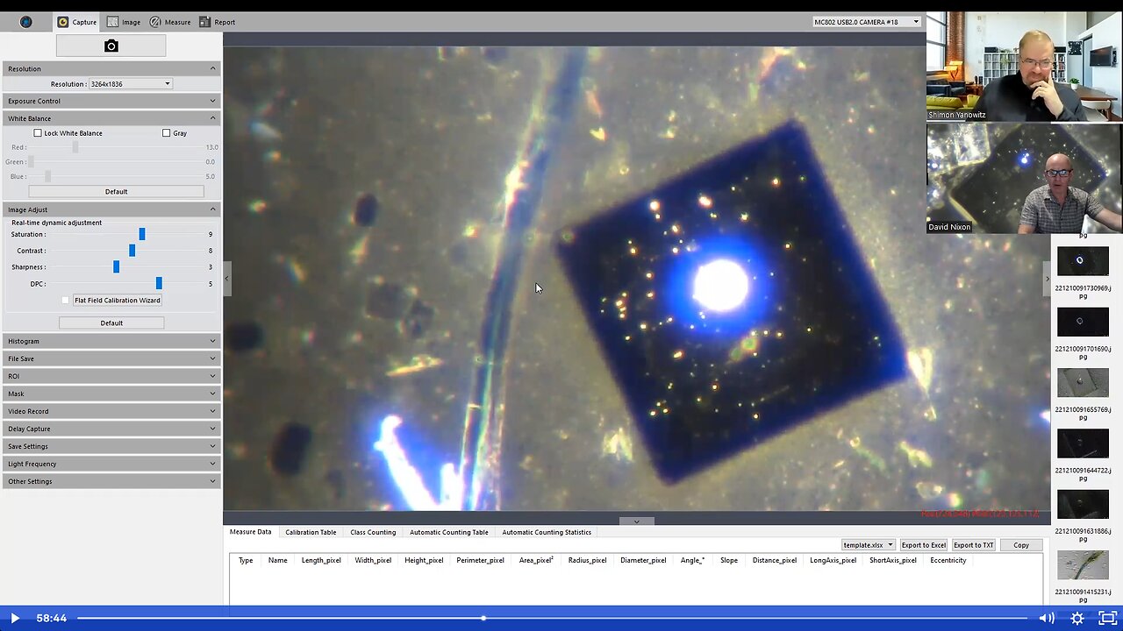
Task: Click the camera snapshot button
Action: click(111, 46)
